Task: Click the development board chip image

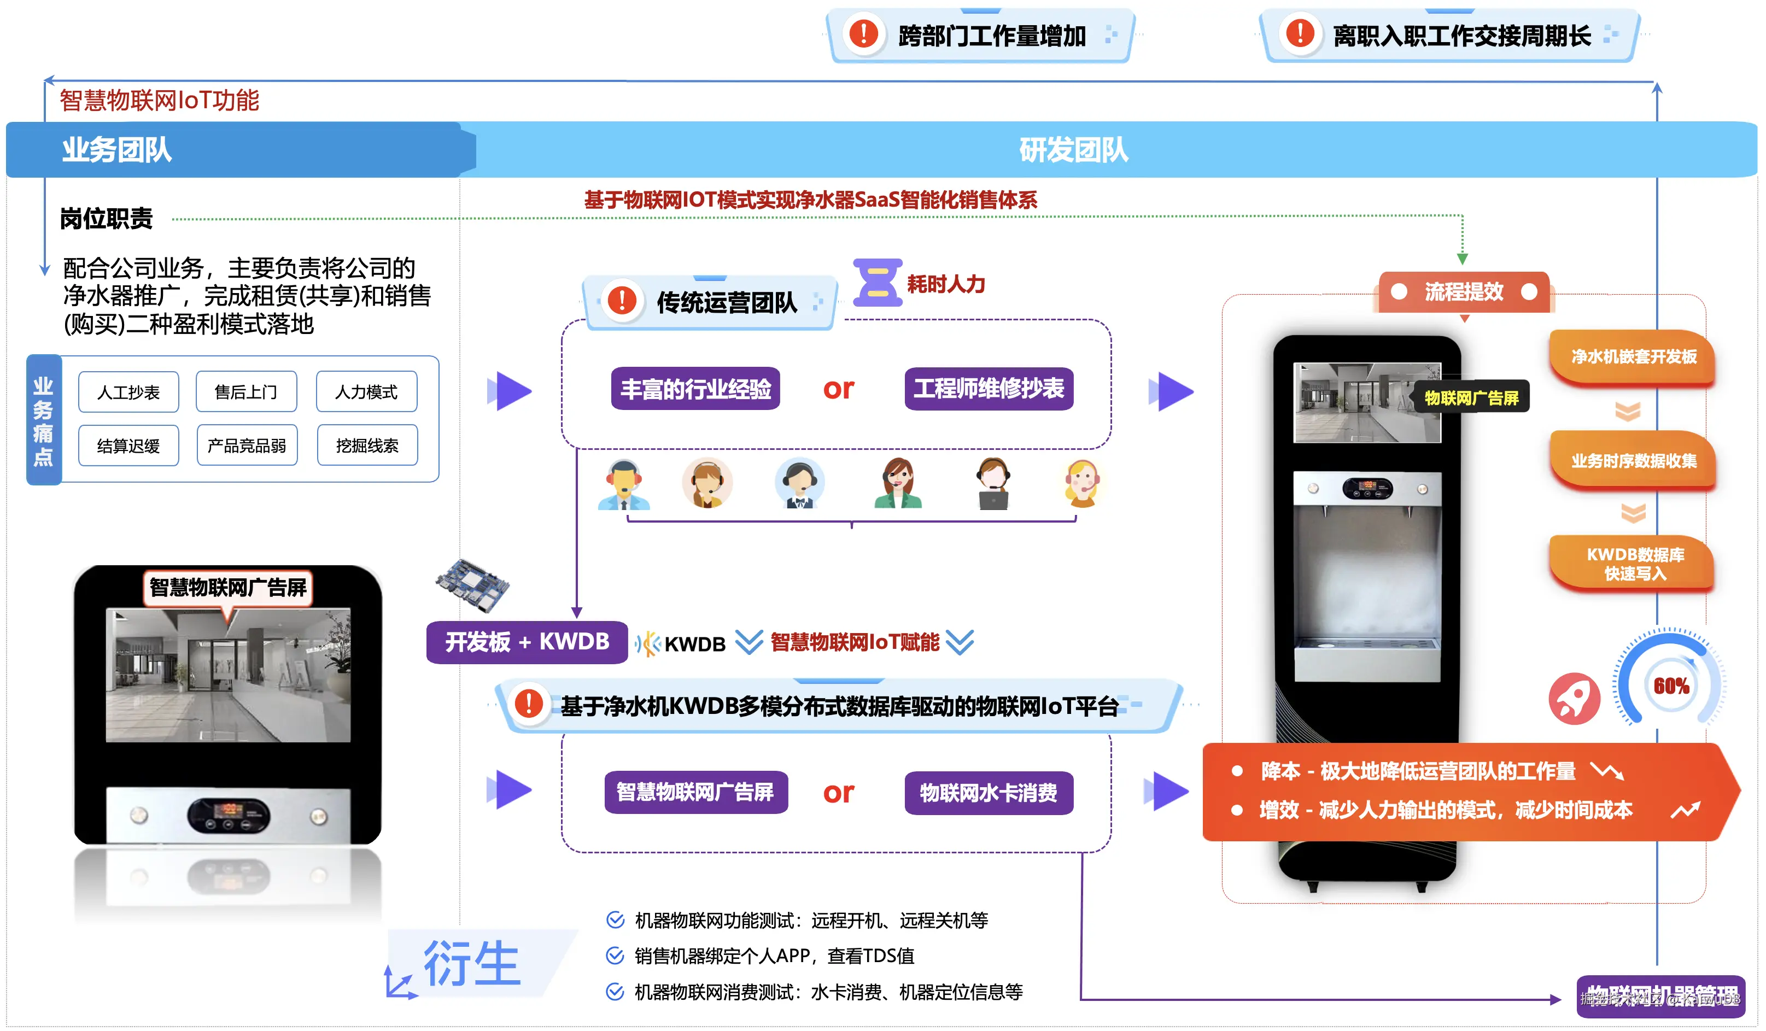Action: point(472,586)
